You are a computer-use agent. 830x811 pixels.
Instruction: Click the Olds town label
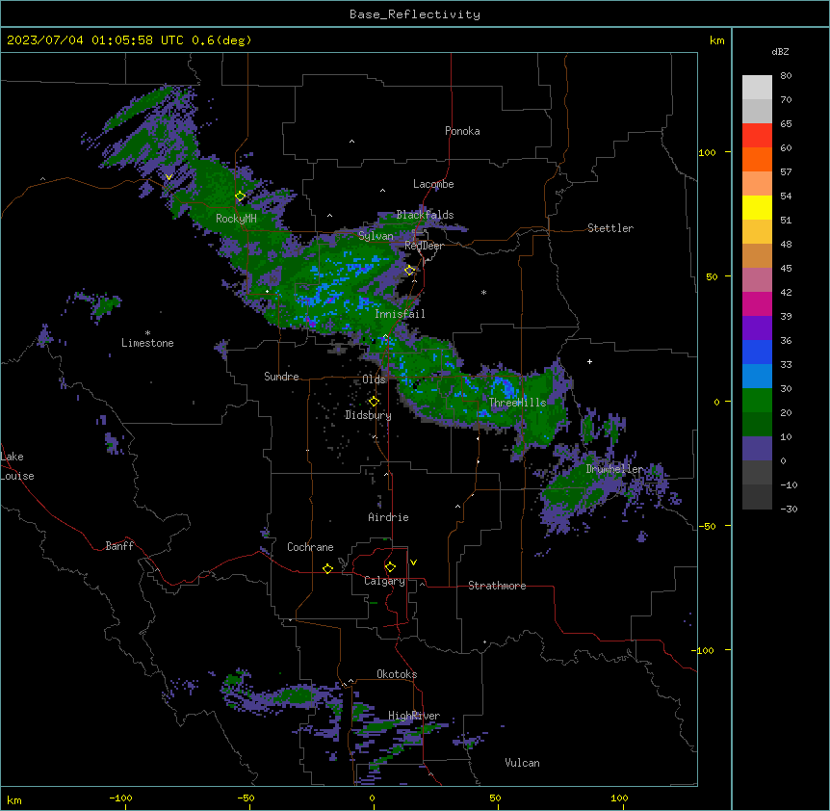coord(374,379)
